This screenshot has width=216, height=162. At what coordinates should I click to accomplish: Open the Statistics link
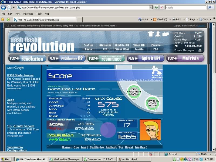[105, 45]
